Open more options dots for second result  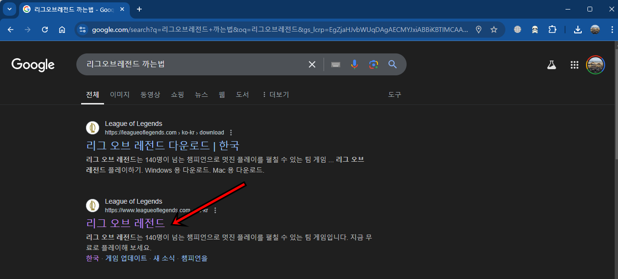(x=215, y=210)
